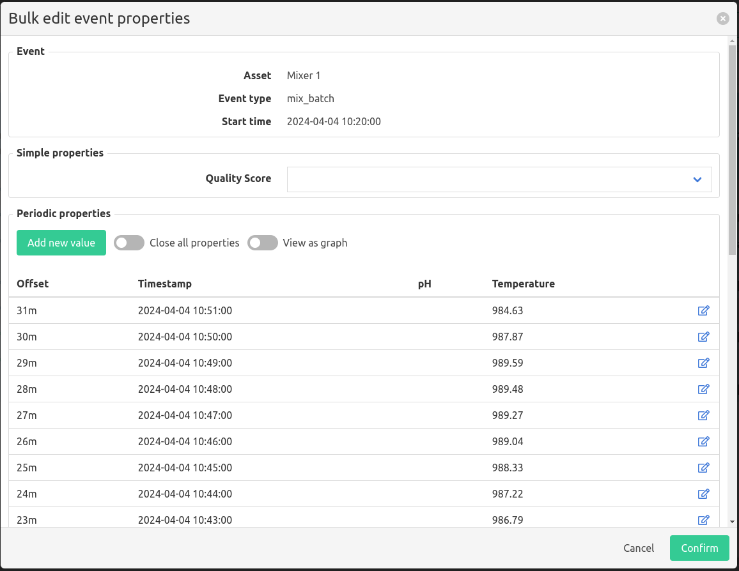The width and height of the screenshot is (739, 571).
Task: Click timestamp 2024-04-04 10:48:00
Action: (185, 390)
